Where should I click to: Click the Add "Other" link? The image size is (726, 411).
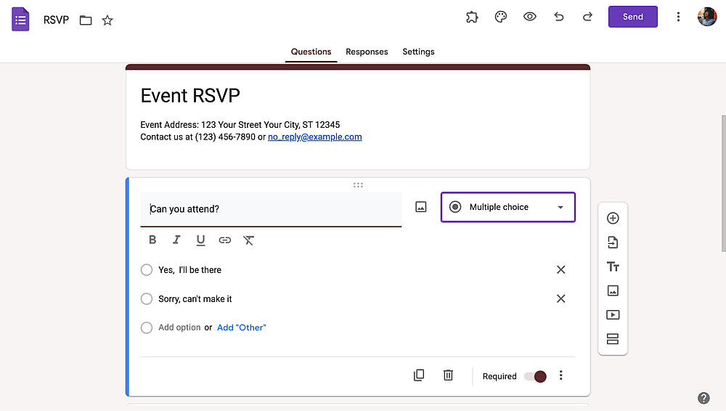click(241, 327)
